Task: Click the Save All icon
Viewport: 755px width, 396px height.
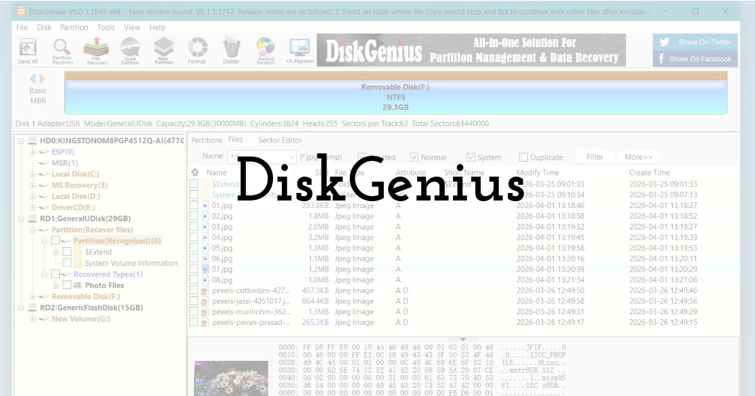Action: click(27, 50)
